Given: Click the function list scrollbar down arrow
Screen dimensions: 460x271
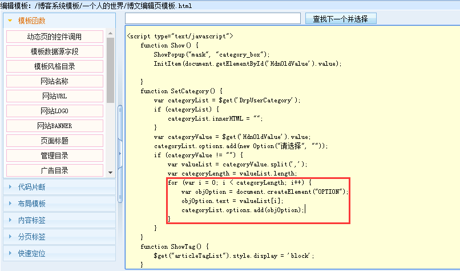Looking at the screenshot, I should click(x=110, y=172).
